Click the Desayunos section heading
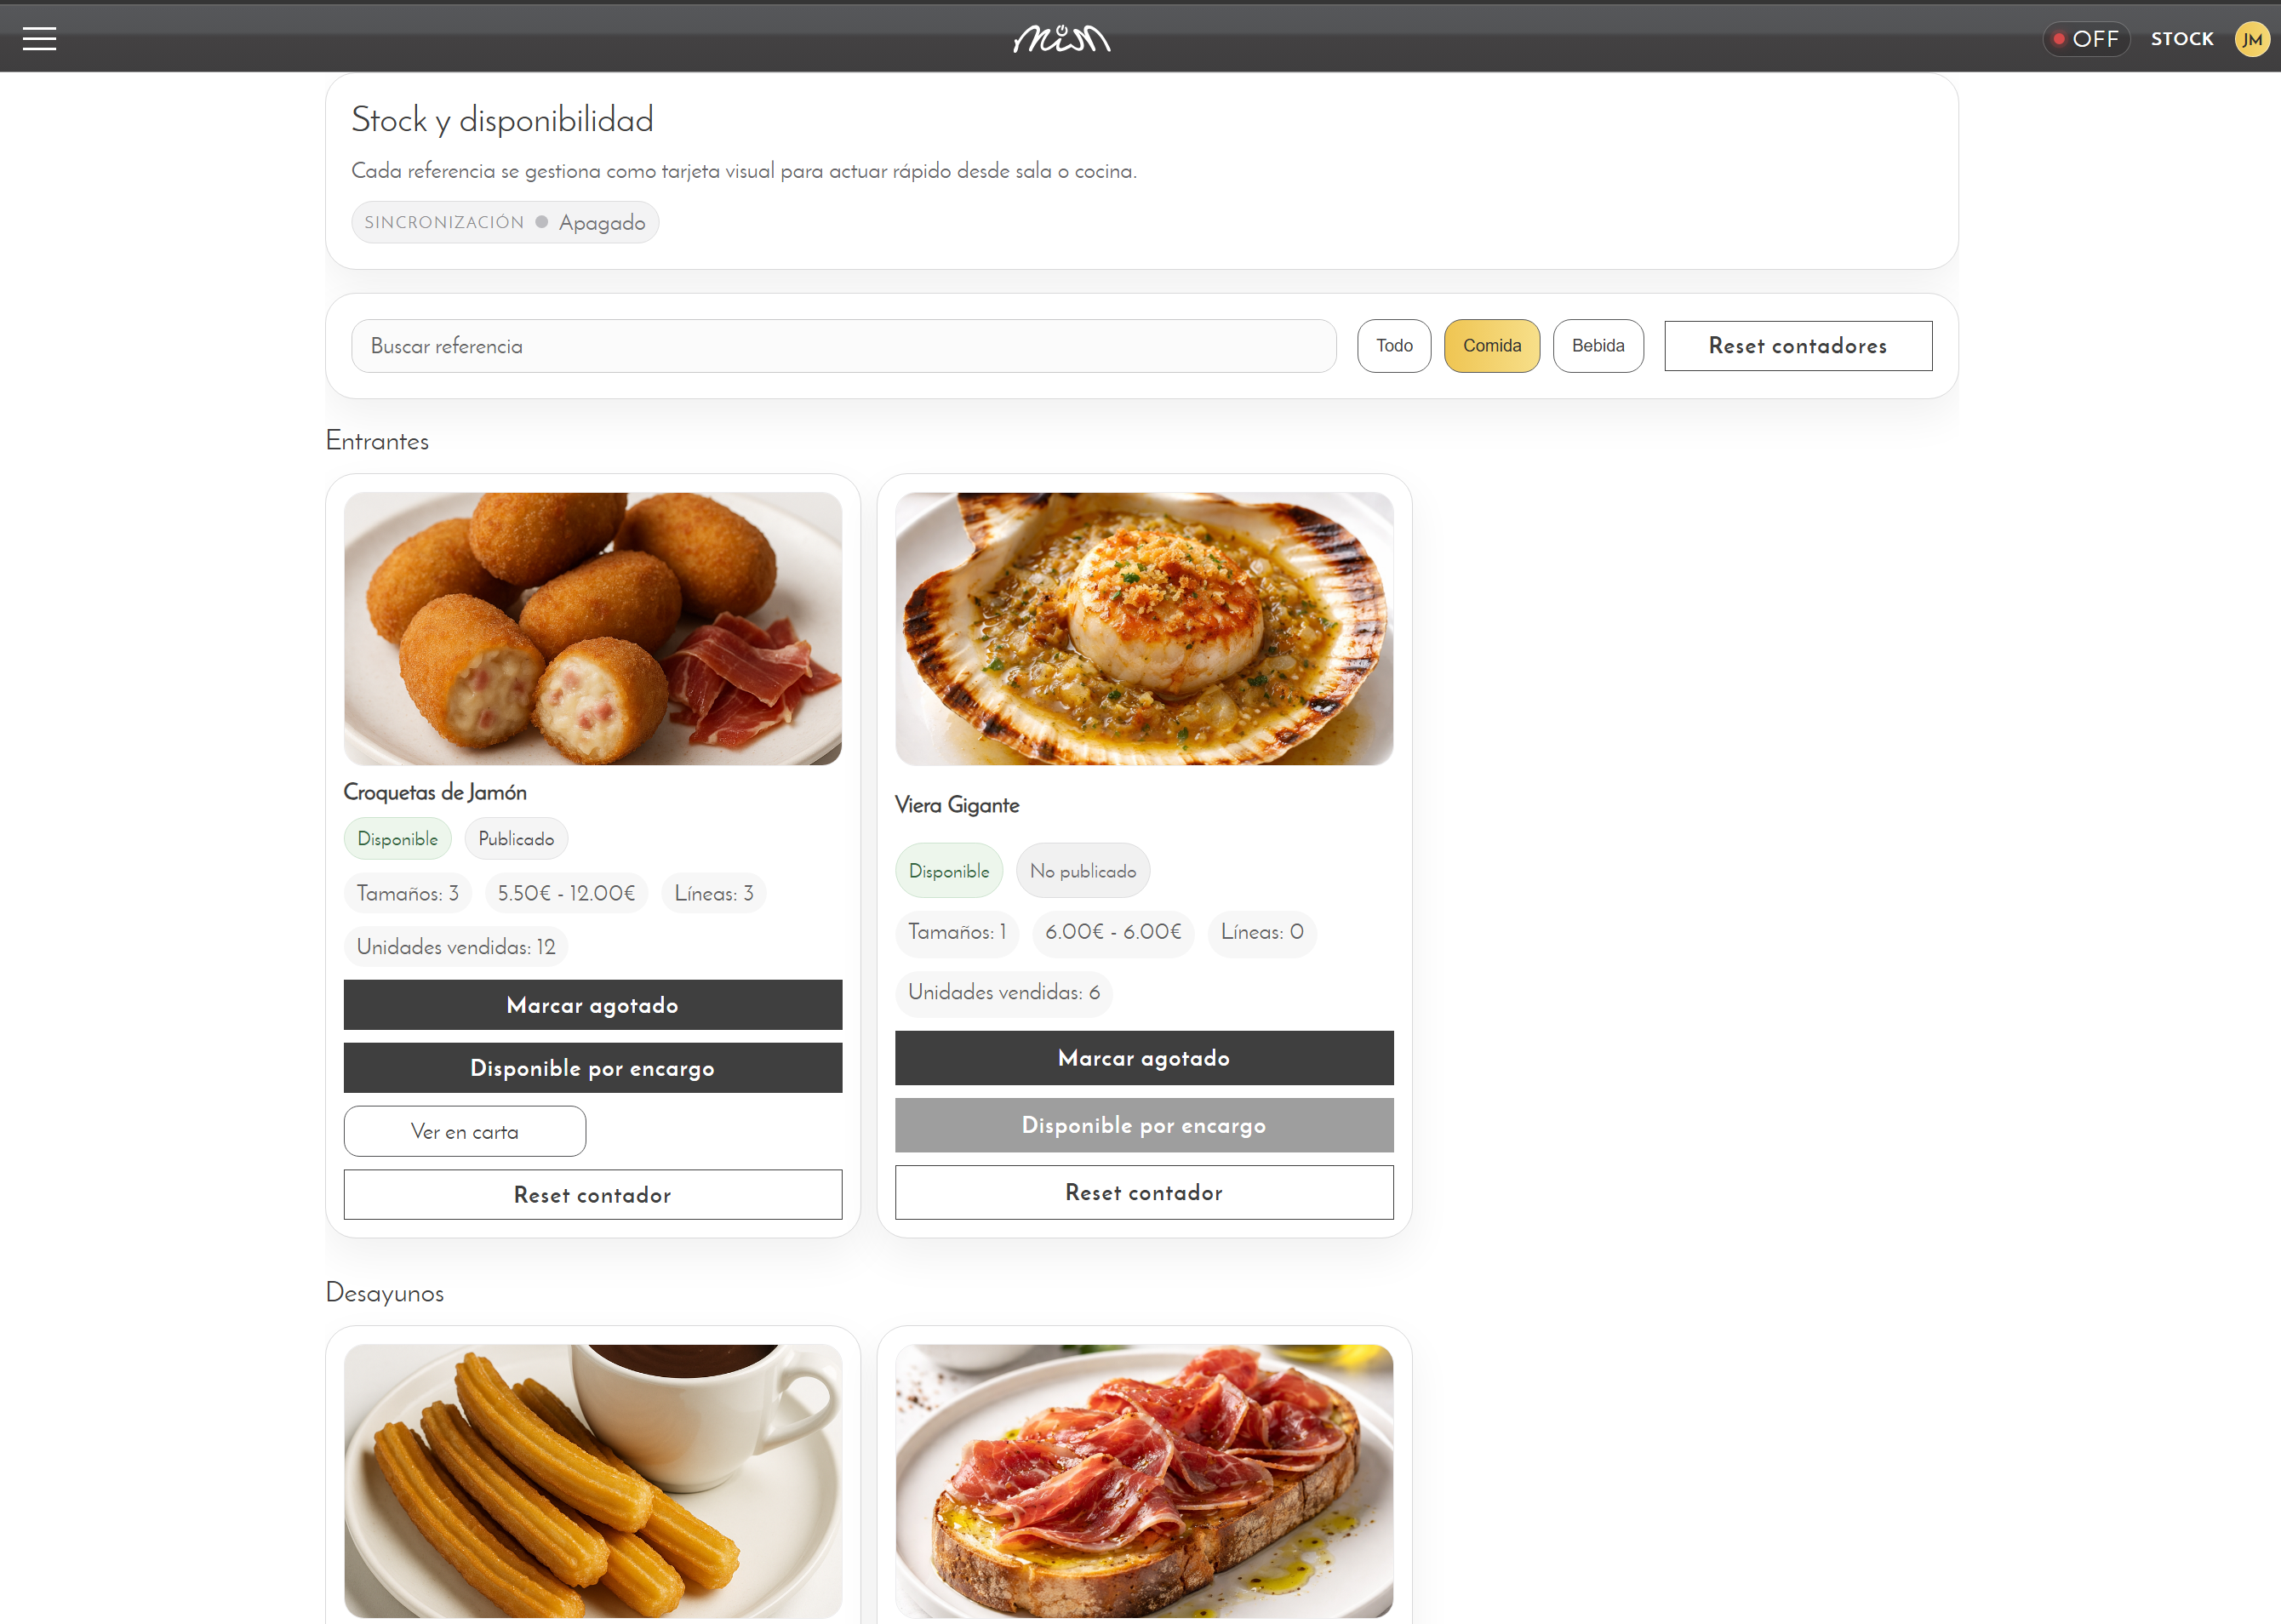The height and width of the screenshot is (1624, 2281). (385, 1293)
